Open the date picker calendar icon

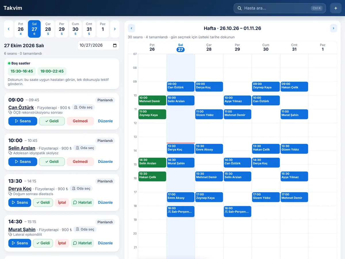click(x=115, y=45)
